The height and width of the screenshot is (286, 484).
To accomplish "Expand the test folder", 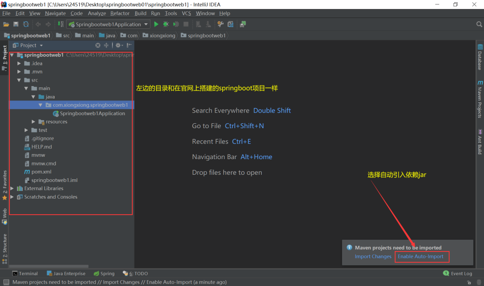I will click(x=26, y=130).
